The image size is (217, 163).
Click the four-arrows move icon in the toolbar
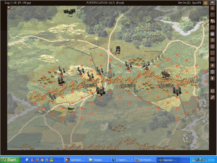212,72
